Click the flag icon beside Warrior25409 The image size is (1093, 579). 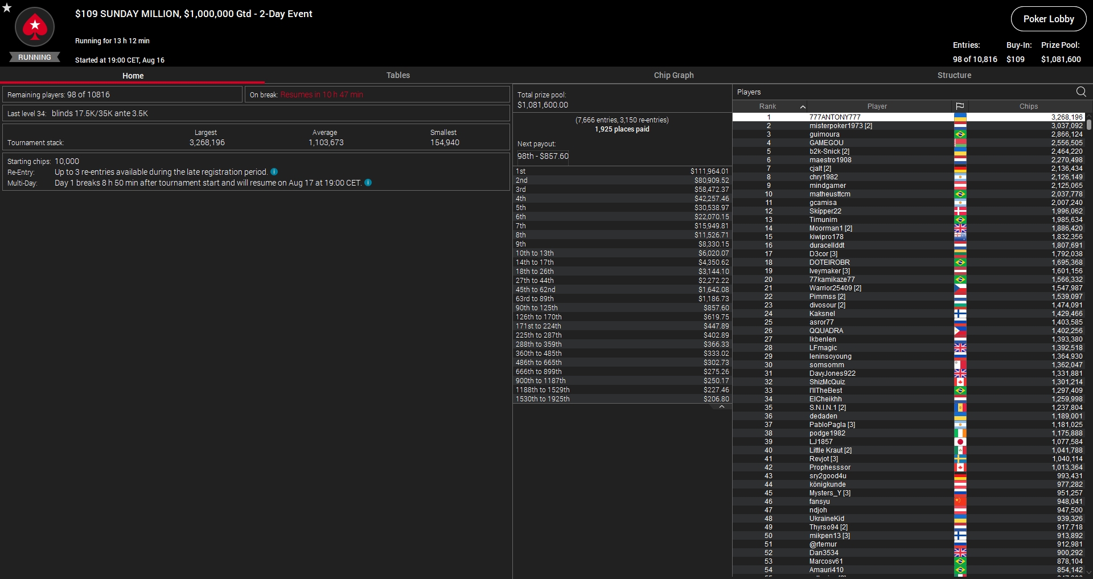point(960,288)
